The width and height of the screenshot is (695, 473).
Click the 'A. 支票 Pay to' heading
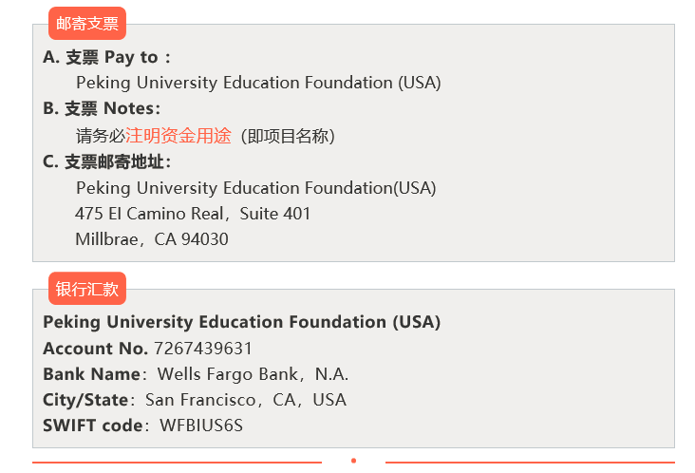107,57
